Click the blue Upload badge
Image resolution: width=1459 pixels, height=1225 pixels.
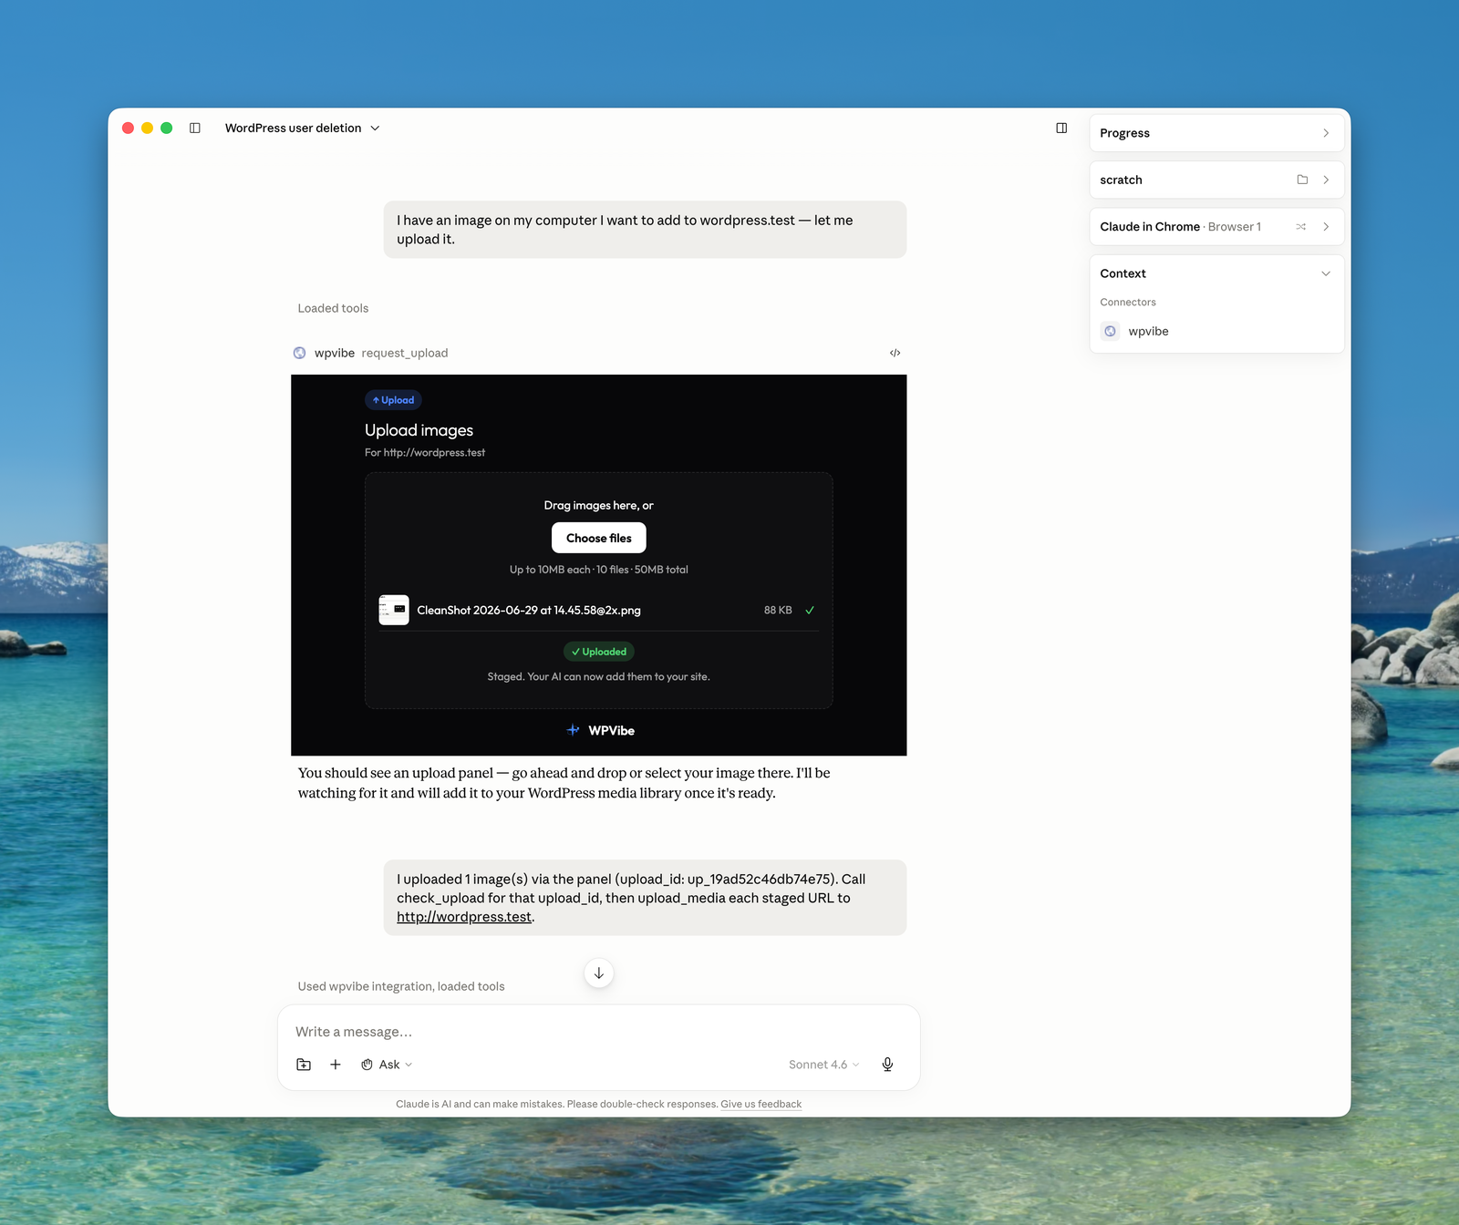click(x=393, y=400)
